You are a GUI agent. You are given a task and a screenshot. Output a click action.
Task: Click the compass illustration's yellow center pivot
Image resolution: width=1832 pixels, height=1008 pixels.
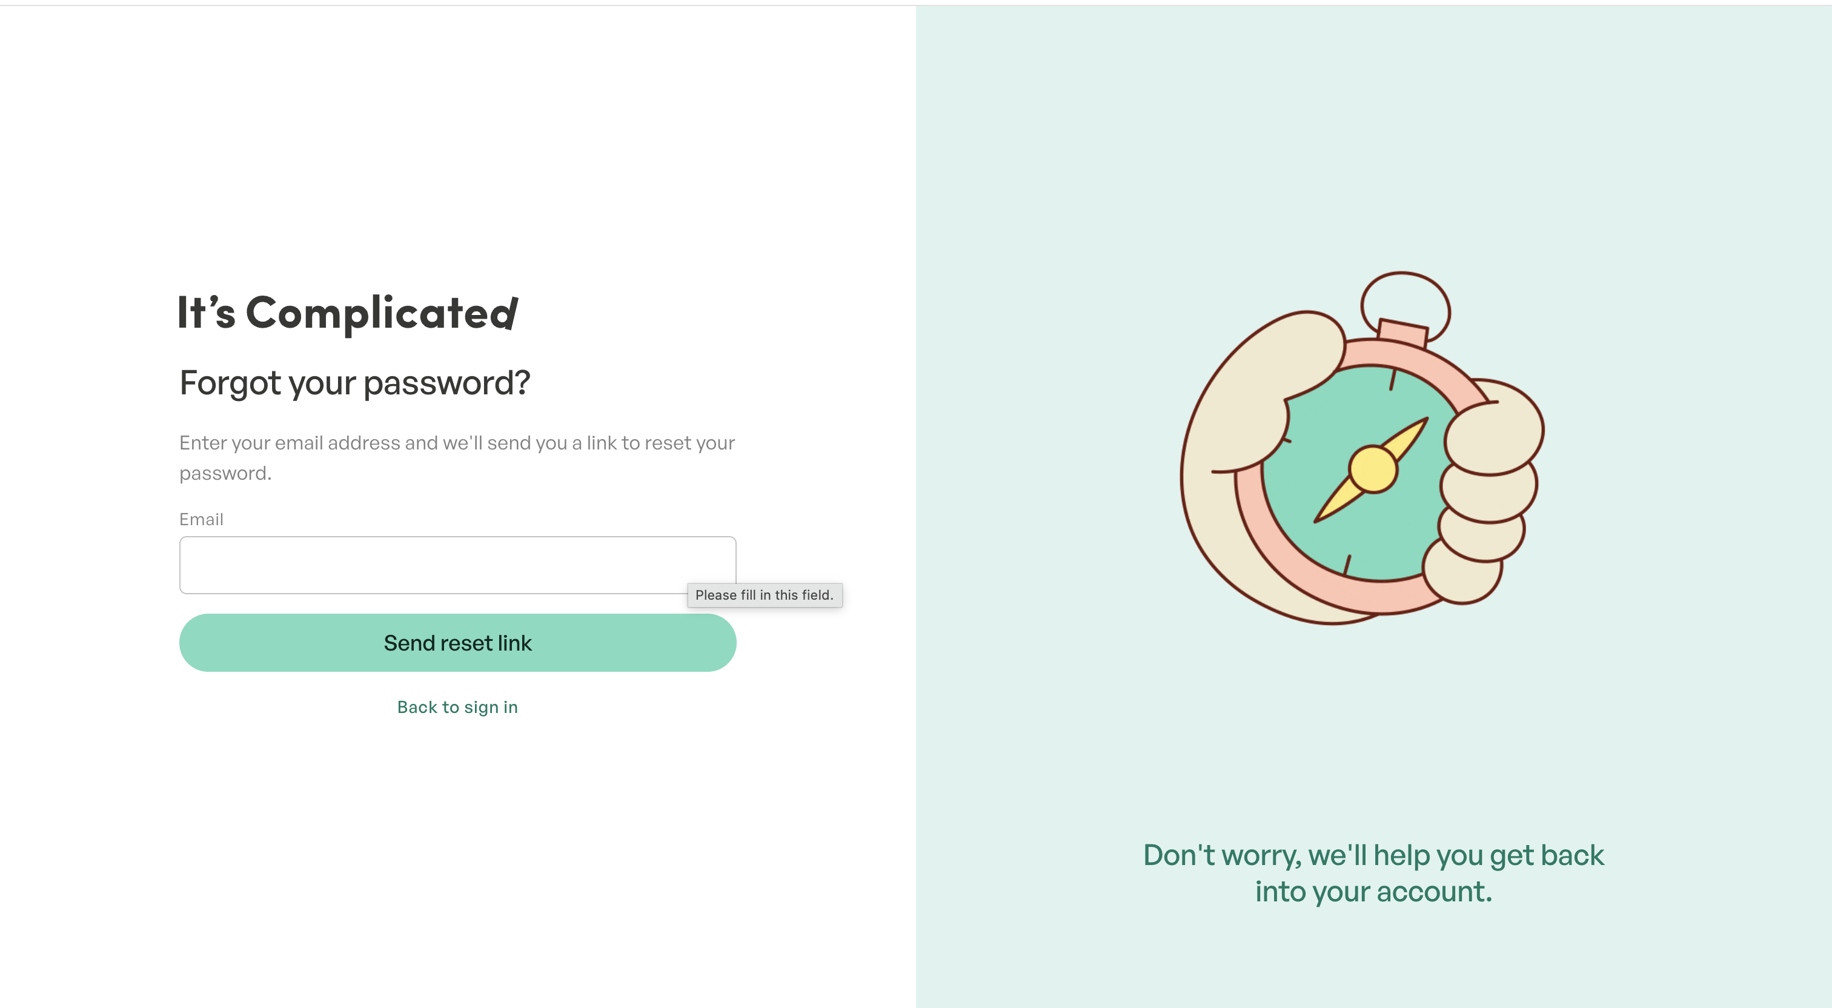pyautogui.click(x=1373, y=469)
